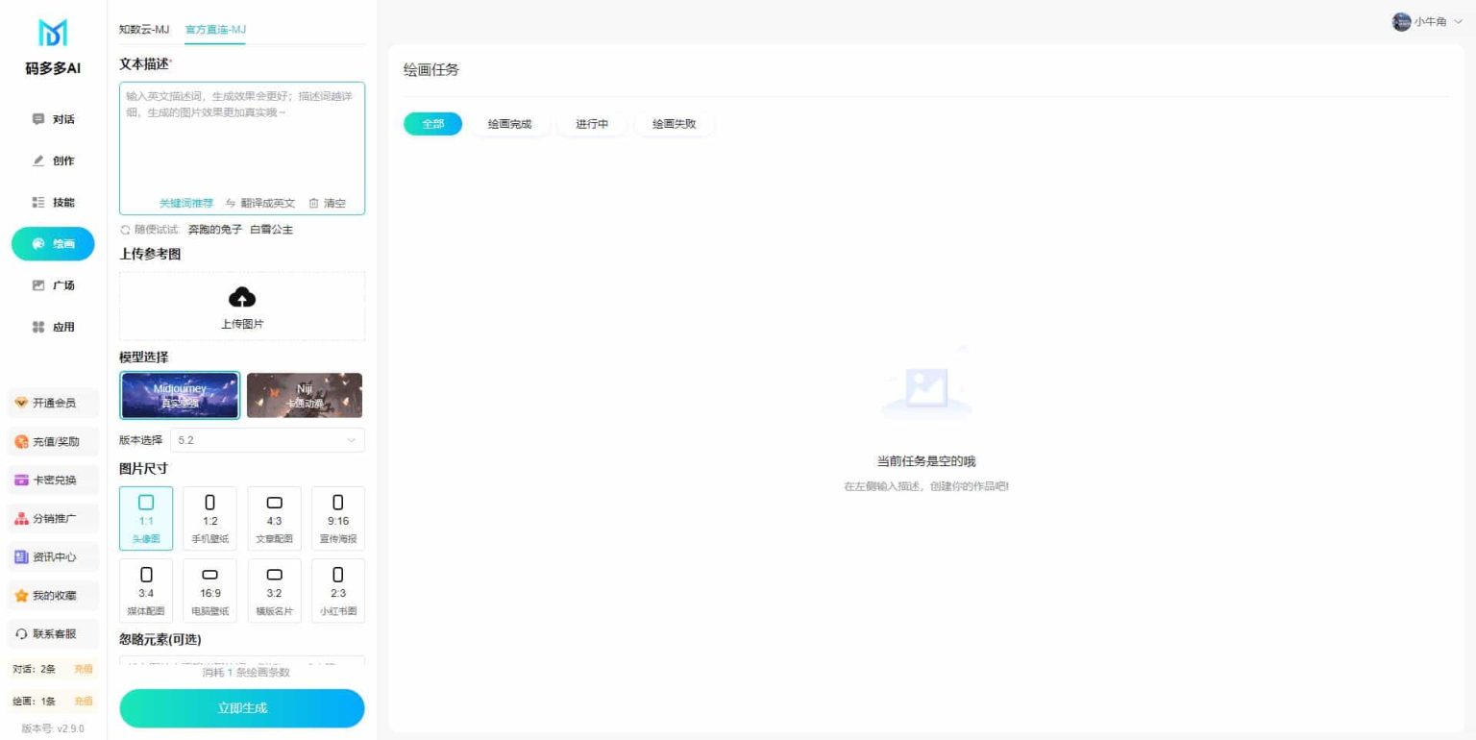Viewport: 1476px width, 740px height.
Task: Open 我的收藏 favorites star
Action: tap(21, 596)
